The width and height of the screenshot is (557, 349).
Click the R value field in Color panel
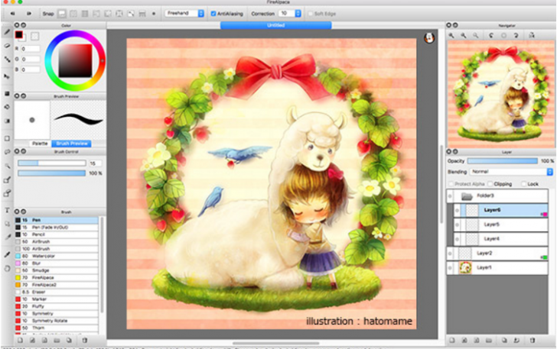pos(30,49)
